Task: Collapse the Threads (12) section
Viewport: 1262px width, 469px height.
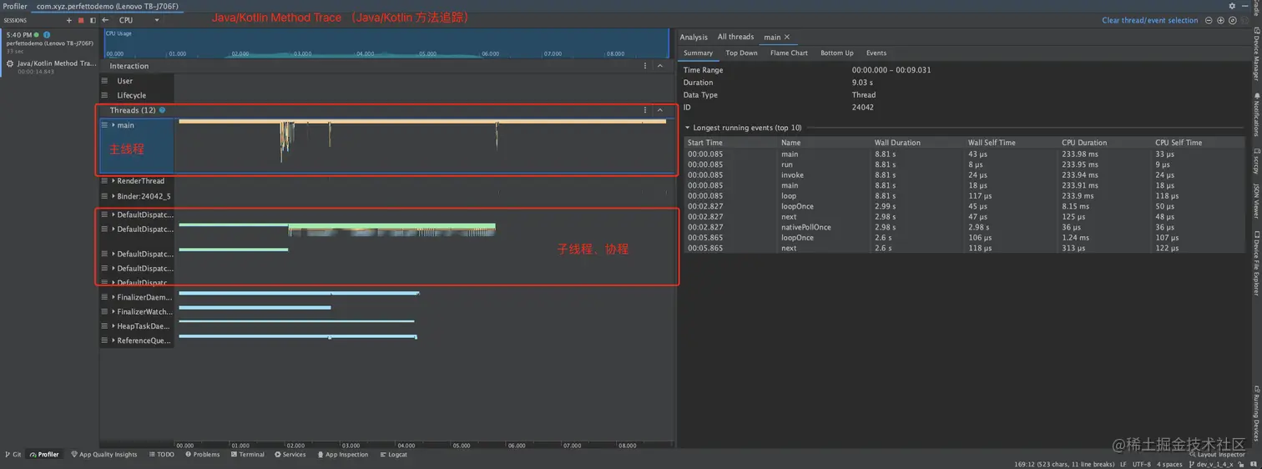Action: [x=660, y=110]
